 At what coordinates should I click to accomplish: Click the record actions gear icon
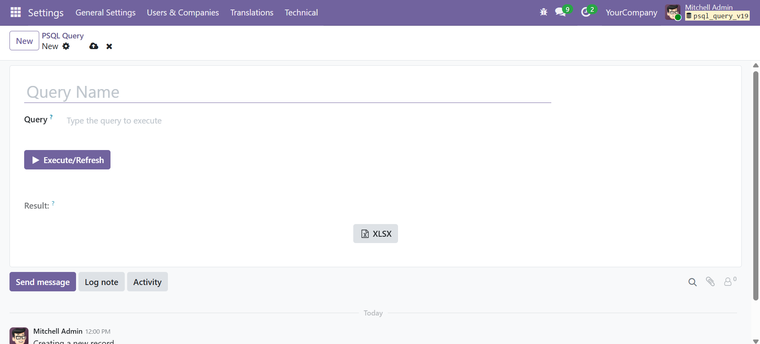[66, 46]
